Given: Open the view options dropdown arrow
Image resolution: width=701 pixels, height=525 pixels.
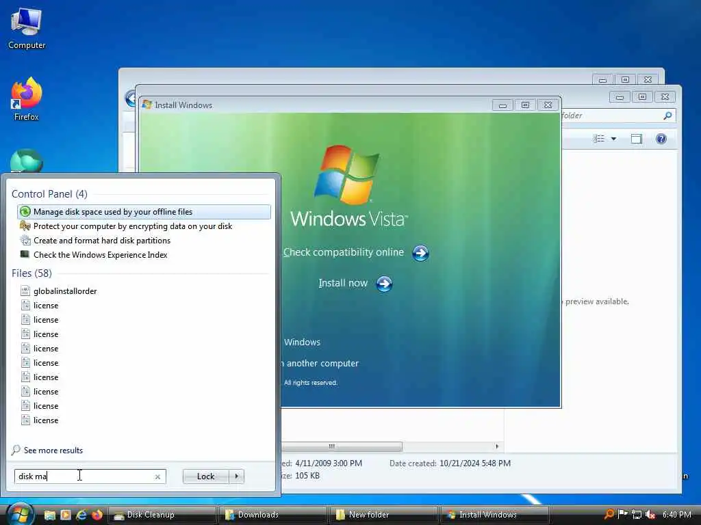Looking at the screenshot, I should pos(614,139).
